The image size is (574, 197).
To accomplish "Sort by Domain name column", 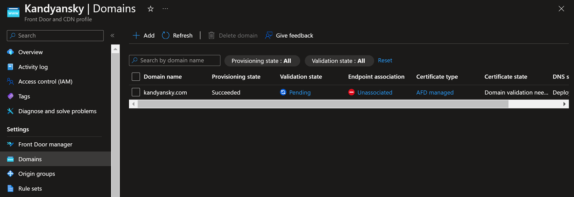I will (162, 77).
